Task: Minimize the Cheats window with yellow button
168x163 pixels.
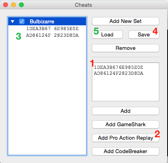Action: [13, 5]
